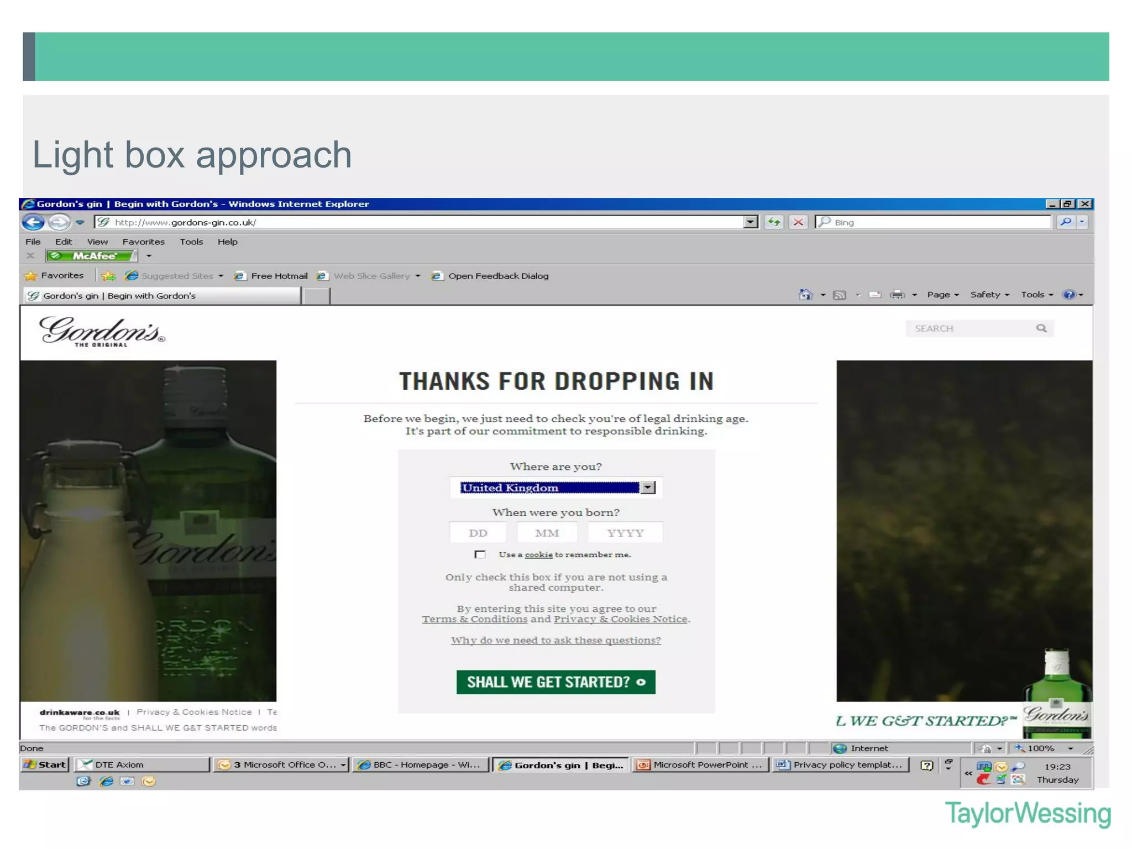Click the Help question mark icon
Image resolution: width=1132 pixels, height=849 pixels.
click(x=1069, y=295)
